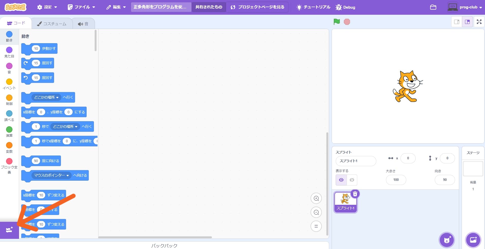Select the 変数 variables category
485x249 pixels.
coord(9,148)
